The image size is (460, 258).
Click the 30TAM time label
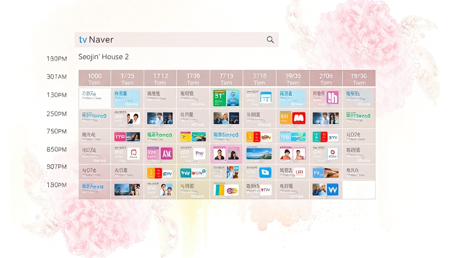pos(57,77)
